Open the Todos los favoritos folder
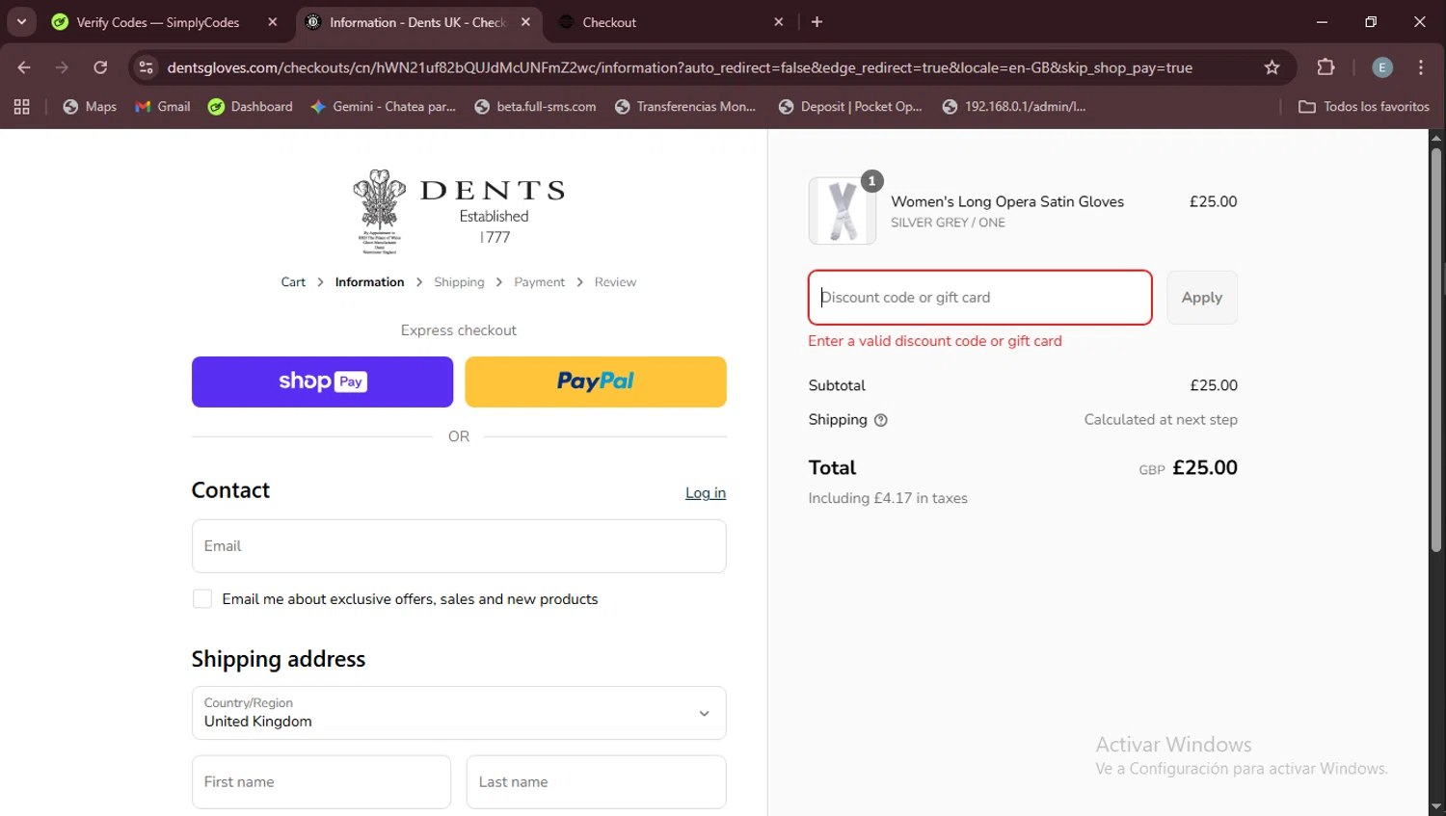 1363,107
